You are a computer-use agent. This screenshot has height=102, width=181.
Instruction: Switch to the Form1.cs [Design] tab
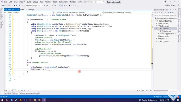pyautogui.click(x=27, y=10)
